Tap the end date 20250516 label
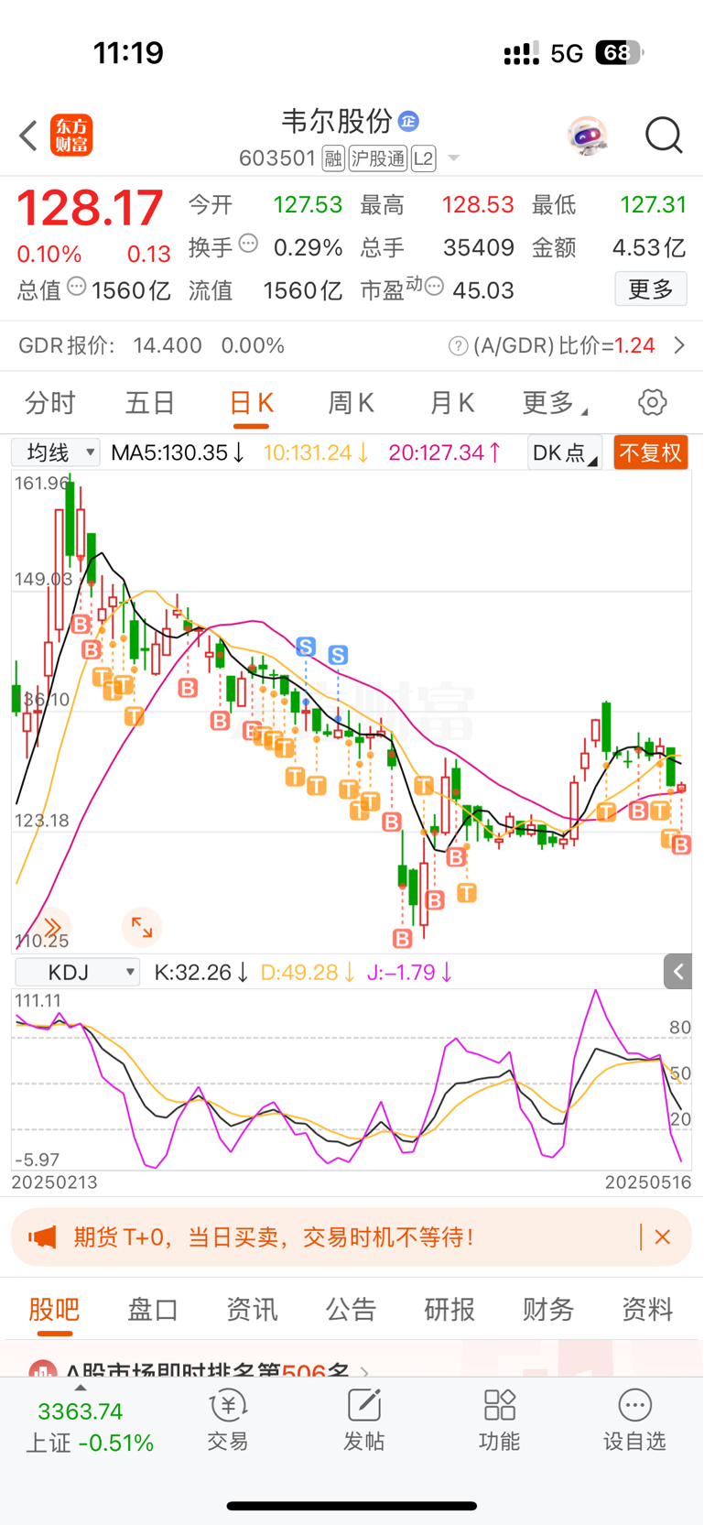This screenshot has width=704, height=1525. point(648,1182)
